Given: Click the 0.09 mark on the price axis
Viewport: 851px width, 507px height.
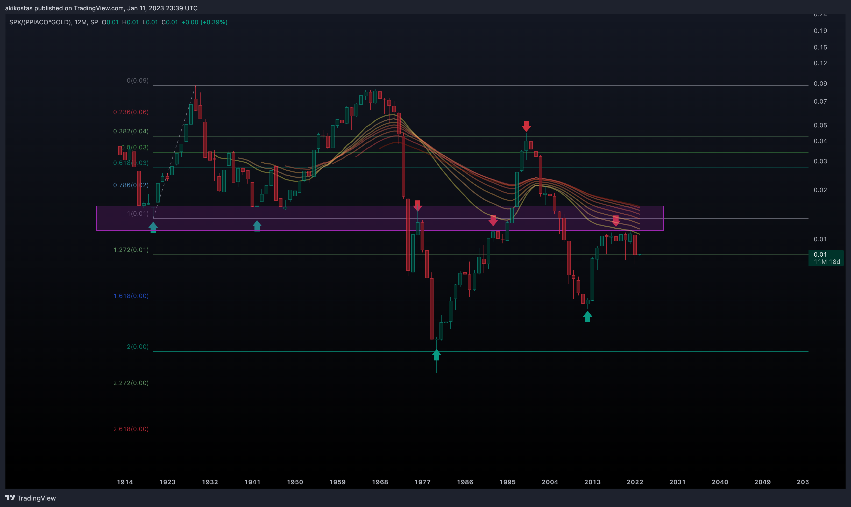Looking at the screenshot, I should (820, 84).
